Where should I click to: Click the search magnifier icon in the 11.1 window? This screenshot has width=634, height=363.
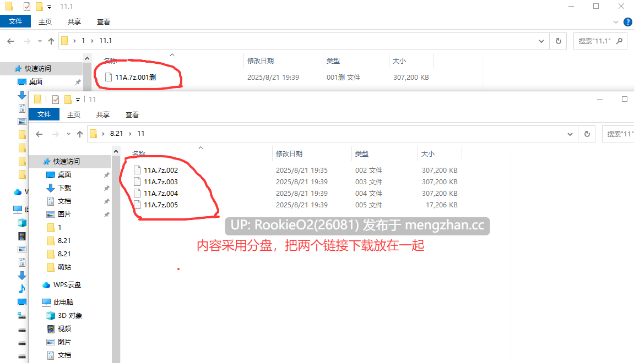tap(619, 41)
